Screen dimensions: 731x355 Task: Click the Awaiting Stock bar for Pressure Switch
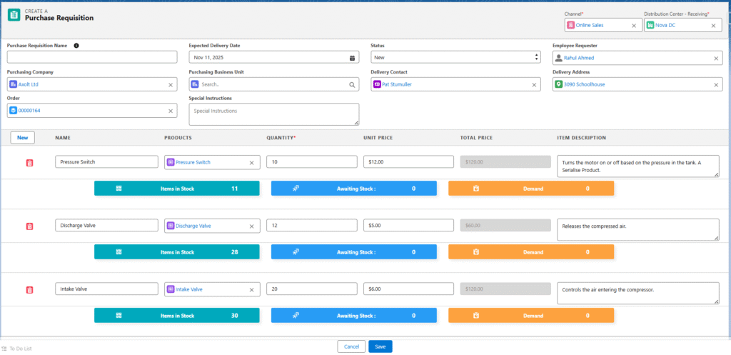[x=353, y=189]
